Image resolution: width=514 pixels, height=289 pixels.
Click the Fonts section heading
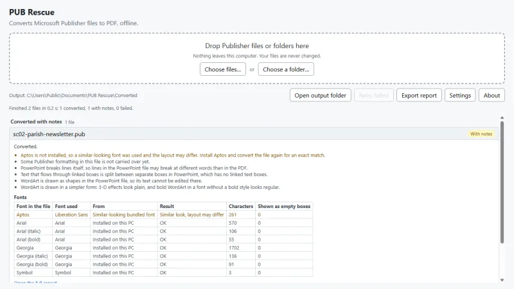(20, 197)
